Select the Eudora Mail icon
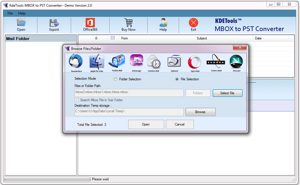Viewport: 300px width, 185px height. pyautogui.click(x=216, y=62)
